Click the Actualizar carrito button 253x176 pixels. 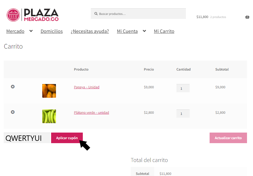pos(228,138)
